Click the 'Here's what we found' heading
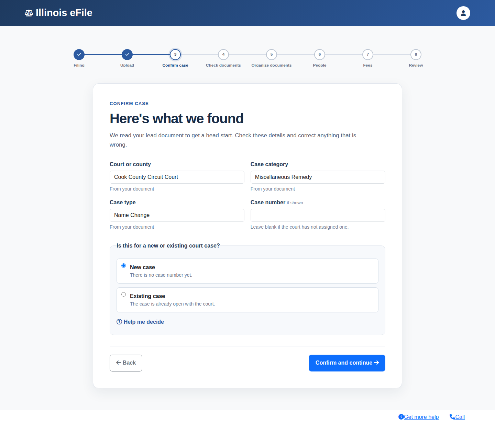The image size is (495, 424). tap(177, 118)
